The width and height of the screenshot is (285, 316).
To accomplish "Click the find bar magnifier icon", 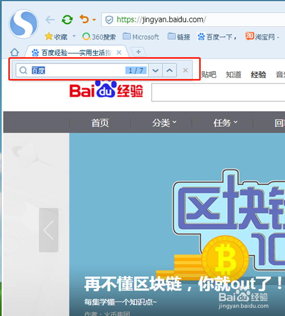I will pyautogui.click(x=23, y=70).
